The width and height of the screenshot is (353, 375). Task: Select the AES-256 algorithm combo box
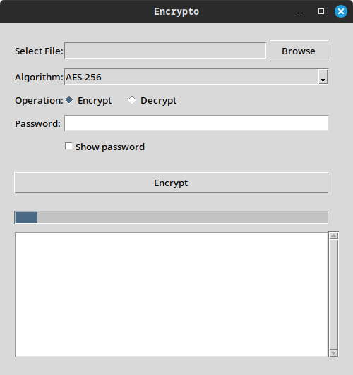pos(196,77)
